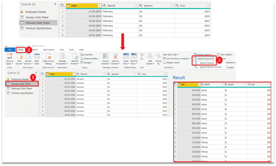
Task: Open the Date column filter dropdown
Action: tap(99, 5)
